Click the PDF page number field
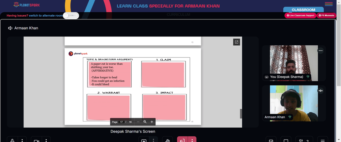 tap(121, 122)
